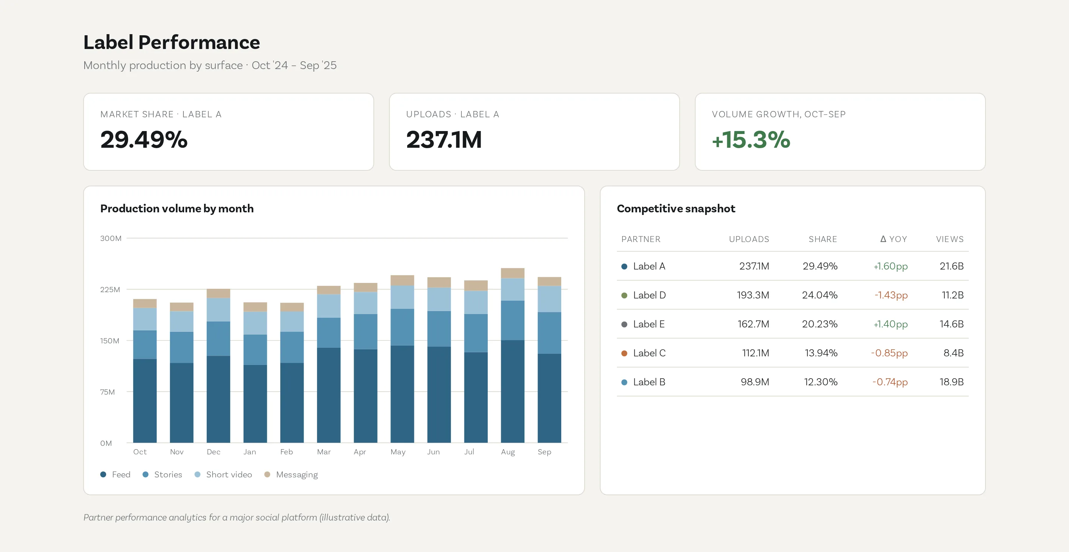Toggle the Stories series in the legend
Image resolution: width=1069 pixels, height=552 pixels.
pos(162,474)
